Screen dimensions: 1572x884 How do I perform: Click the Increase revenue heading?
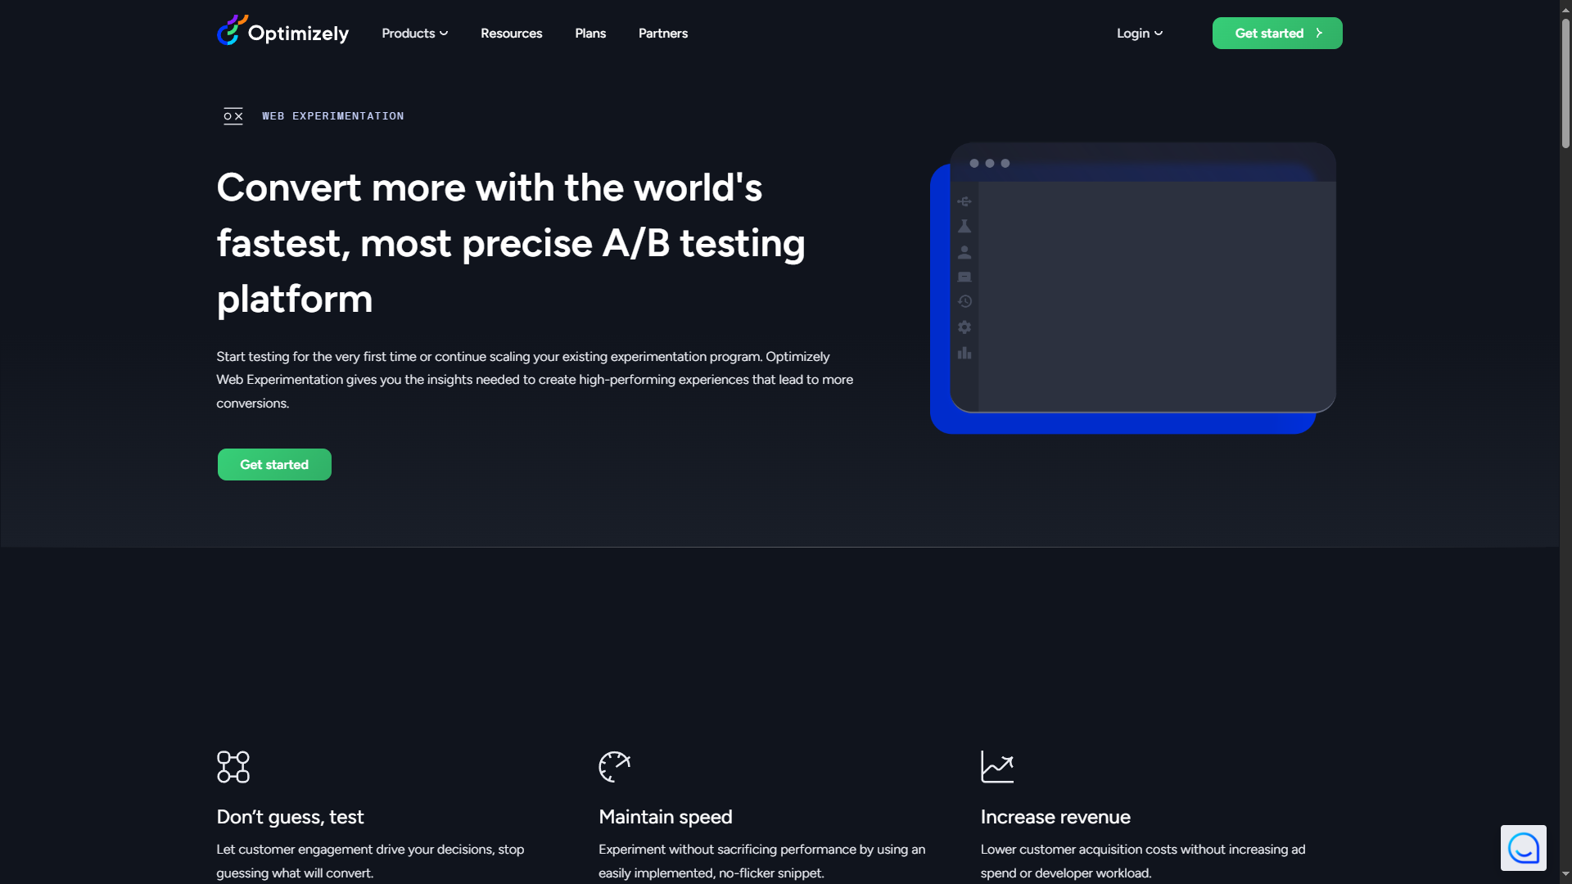pos(1055,817)
